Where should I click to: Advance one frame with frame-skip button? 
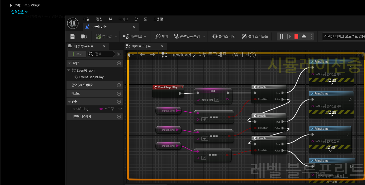(289, 36)
